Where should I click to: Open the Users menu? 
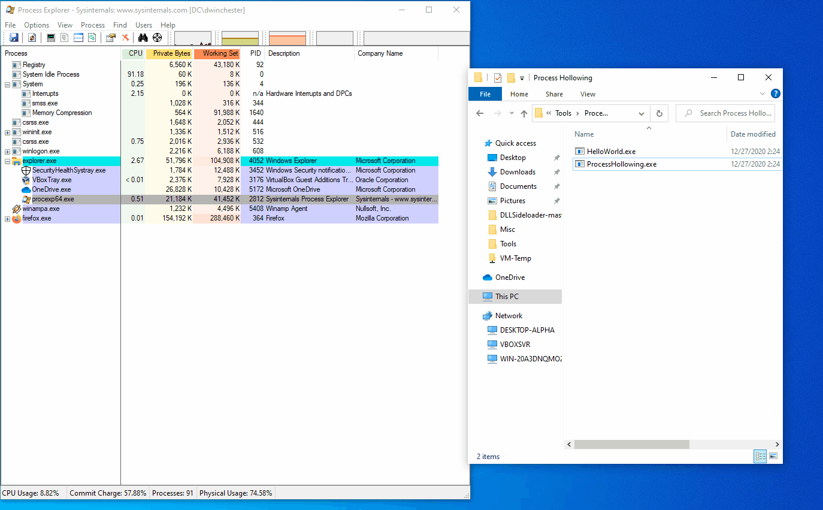tap(144, 25)
